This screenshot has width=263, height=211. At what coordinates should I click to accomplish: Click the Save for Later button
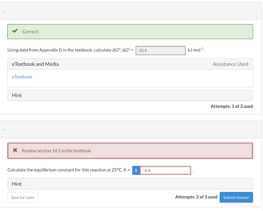tap(23, 197)
